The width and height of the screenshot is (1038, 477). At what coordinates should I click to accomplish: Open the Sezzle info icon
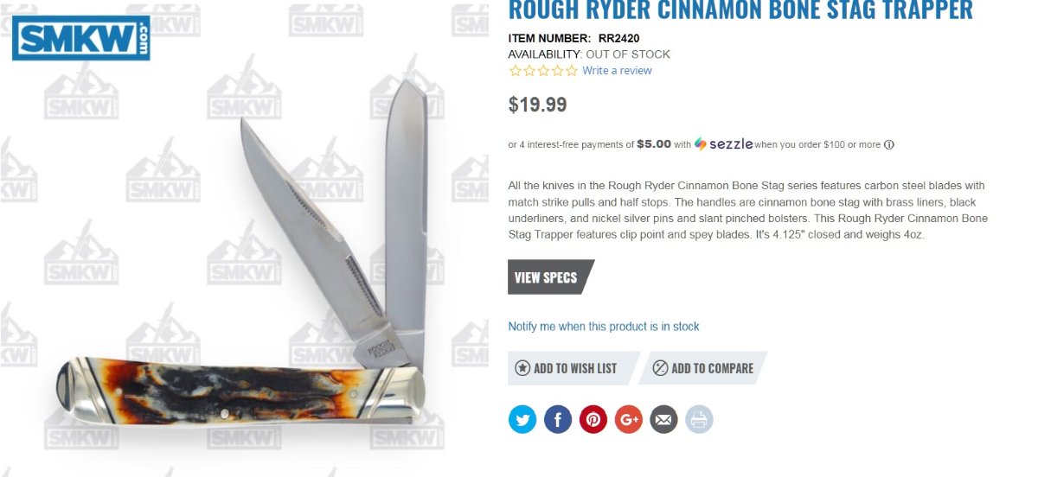point(889,145)
